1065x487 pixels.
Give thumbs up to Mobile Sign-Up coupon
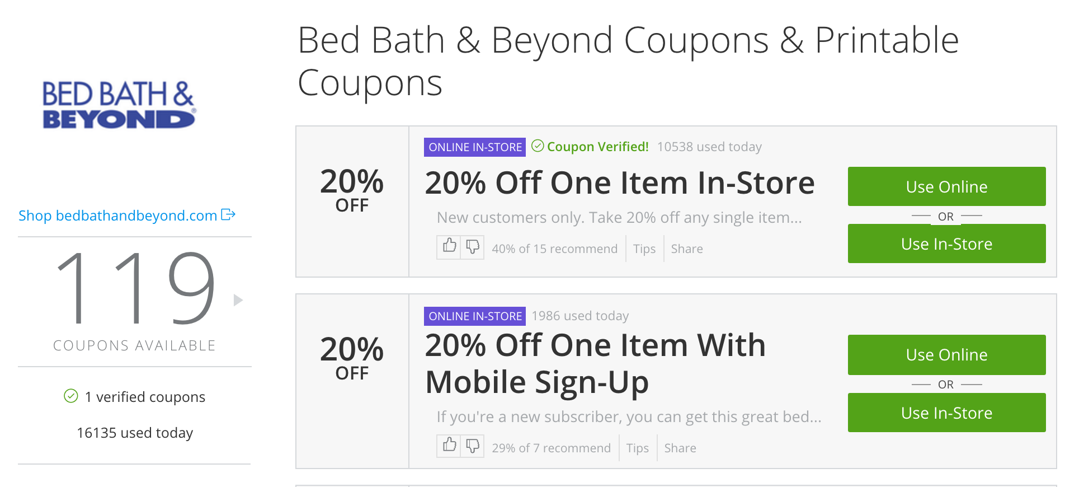tap(449, 446)
